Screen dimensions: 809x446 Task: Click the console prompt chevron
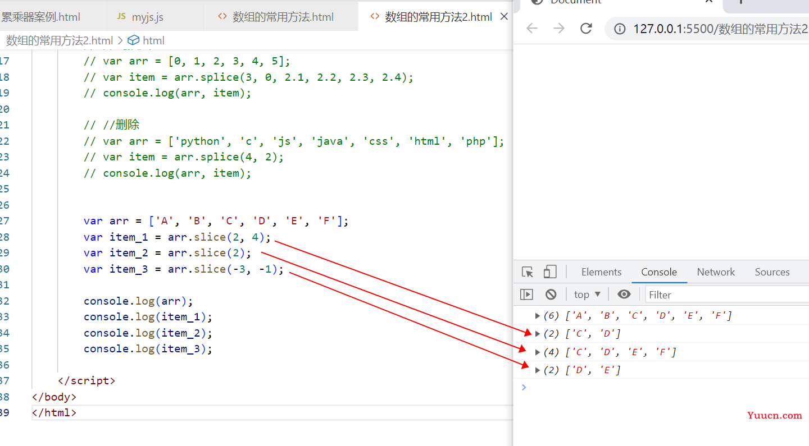tap(524, 387)
